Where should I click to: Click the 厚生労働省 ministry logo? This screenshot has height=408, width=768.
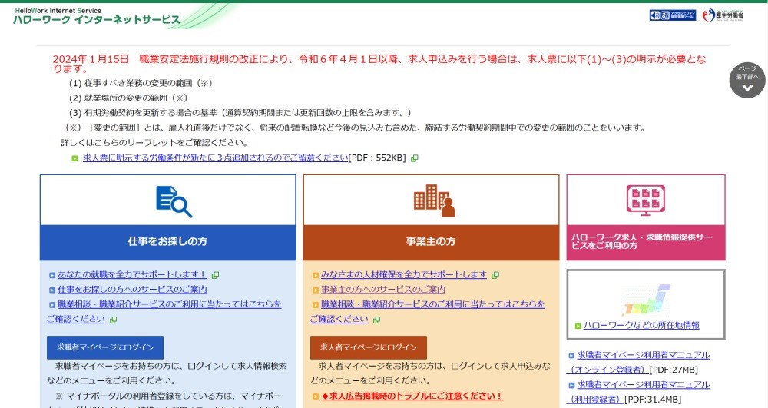pyautogui.click(x=723, y=15)
